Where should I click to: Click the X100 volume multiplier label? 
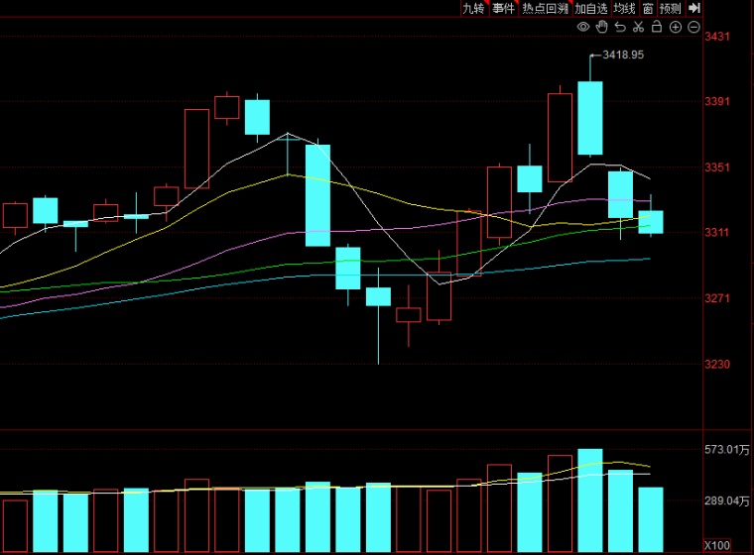click(x=717, y=545)
